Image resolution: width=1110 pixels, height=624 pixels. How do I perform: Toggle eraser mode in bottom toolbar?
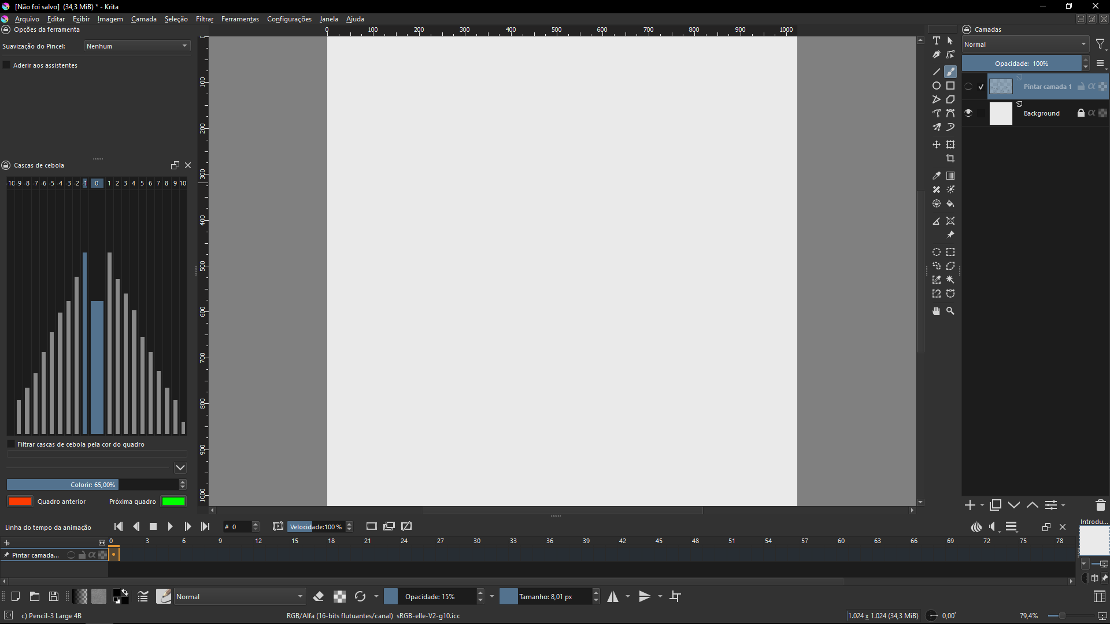pos(318,596)
